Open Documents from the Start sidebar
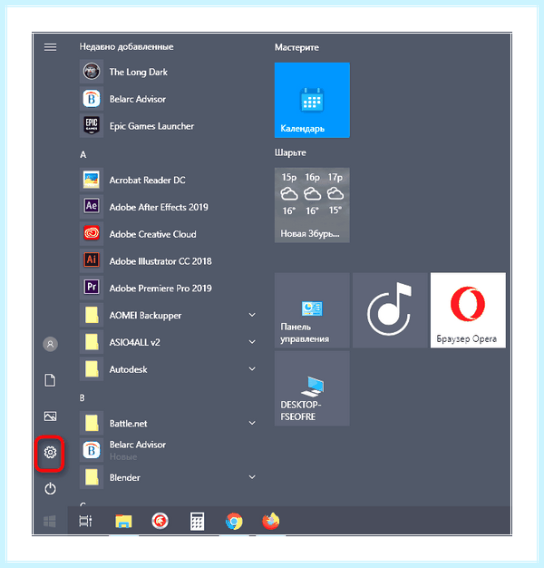The height and width of the screenshot is (568, 544). point(50,380)
